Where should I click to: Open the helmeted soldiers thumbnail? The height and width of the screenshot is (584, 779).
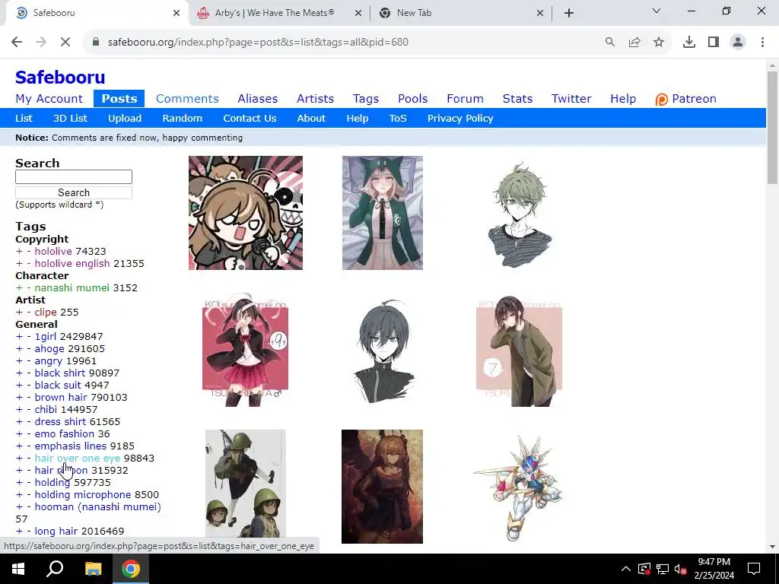[246, 483]
